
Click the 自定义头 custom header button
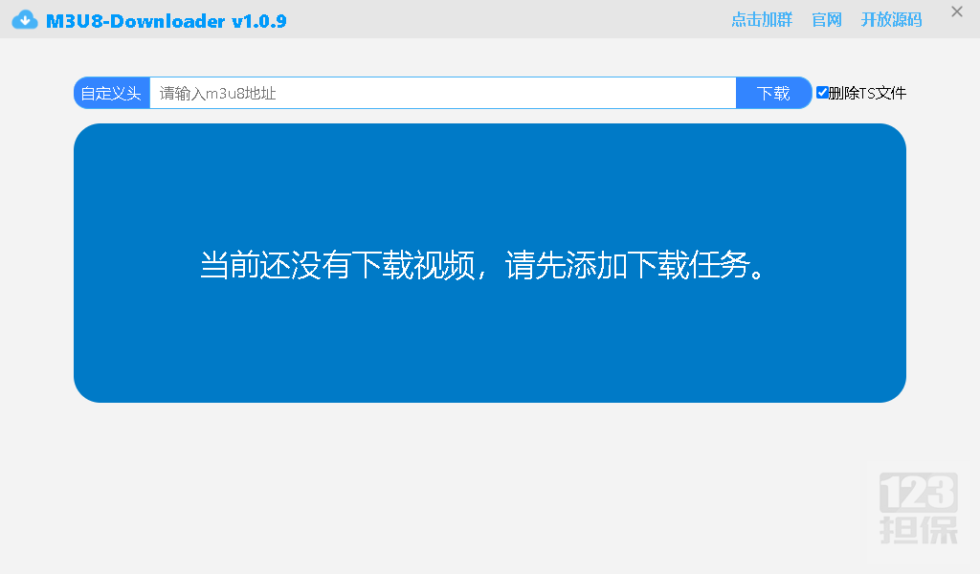[x=111, y=94]
